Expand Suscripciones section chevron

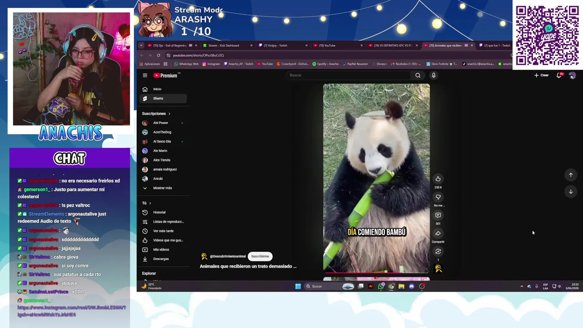[x=169, y=113]
